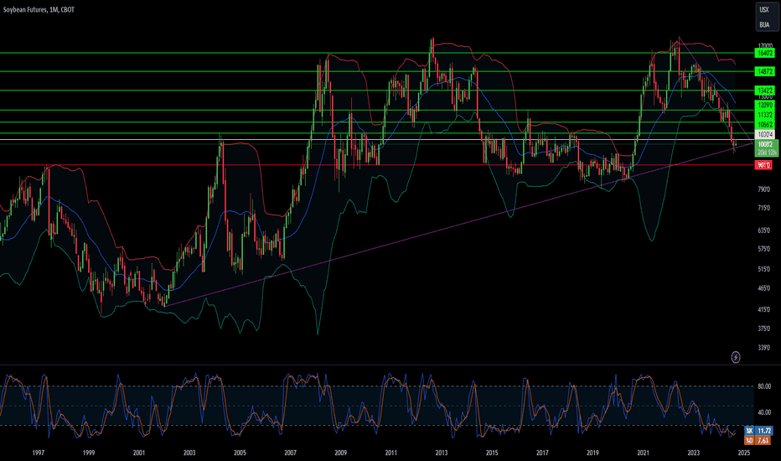
Task: Click the USX currency label
Action: 764,9
